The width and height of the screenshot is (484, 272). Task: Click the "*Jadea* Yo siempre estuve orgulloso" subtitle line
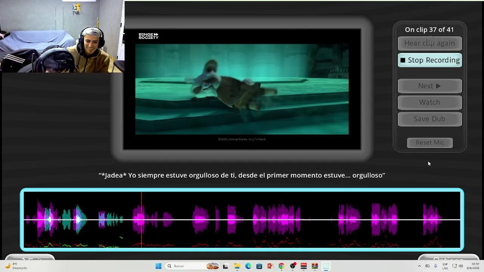242,175
